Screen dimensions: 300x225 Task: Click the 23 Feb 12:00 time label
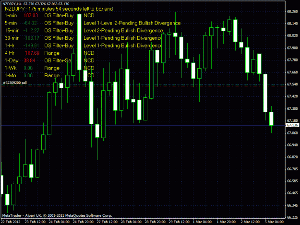pos(35,222)
